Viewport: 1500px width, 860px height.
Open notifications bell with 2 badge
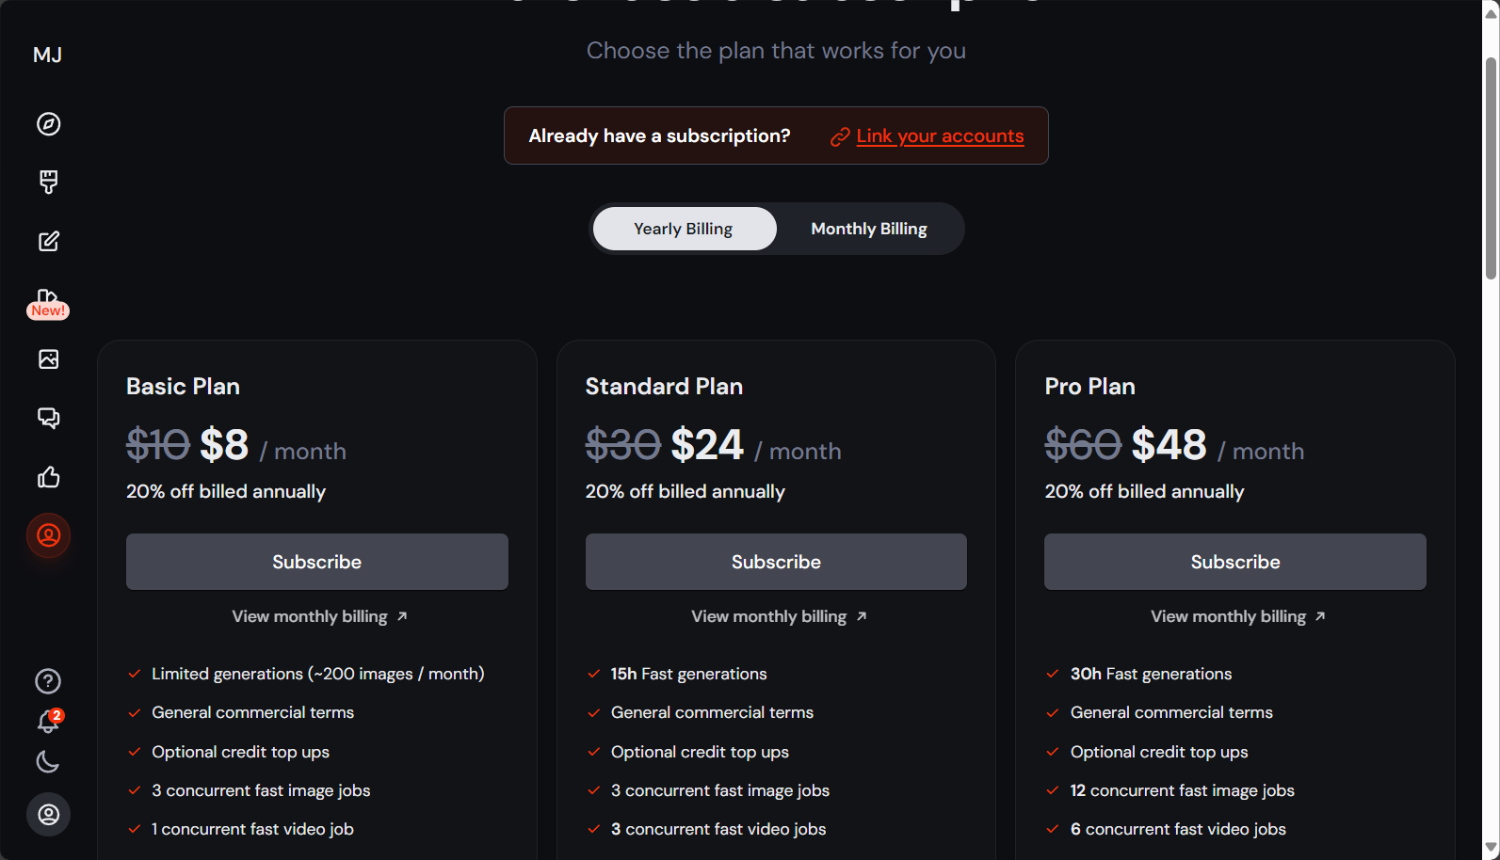click(x=48, y=722)
